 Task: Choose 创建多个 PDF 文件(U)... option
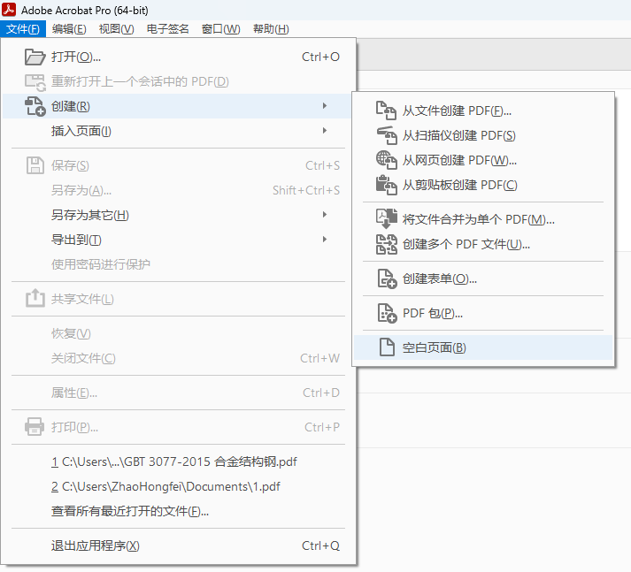(483, 244)
